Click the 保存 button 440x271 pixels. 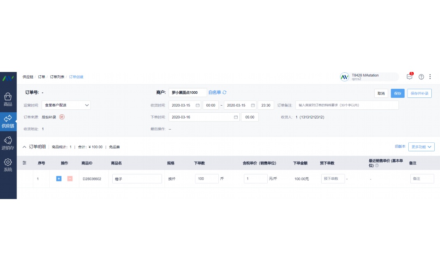coord(397,93)
